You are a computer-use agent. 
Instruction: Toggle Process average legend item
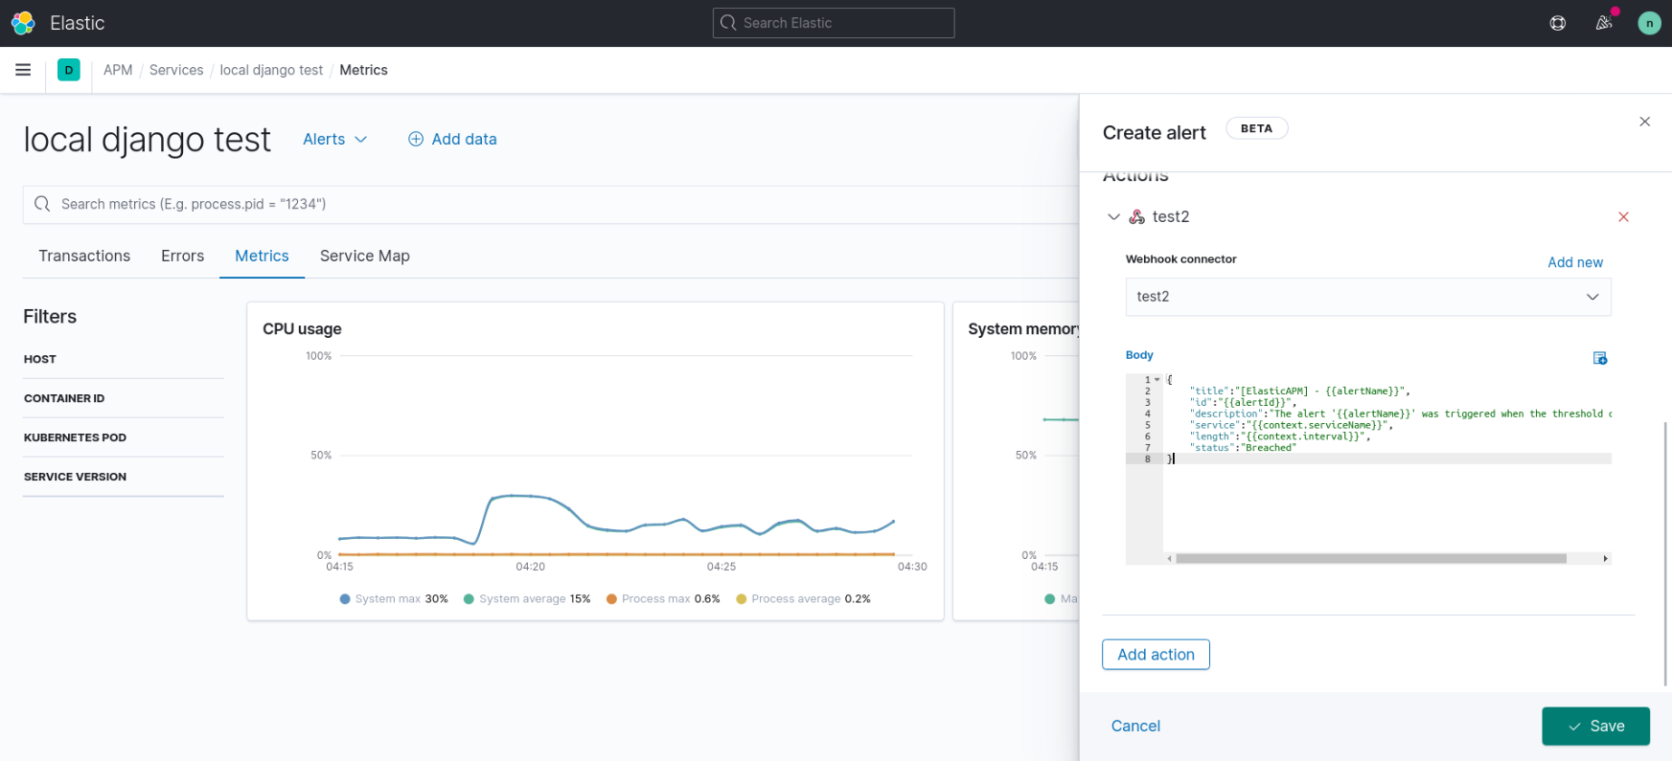point(803,599)
